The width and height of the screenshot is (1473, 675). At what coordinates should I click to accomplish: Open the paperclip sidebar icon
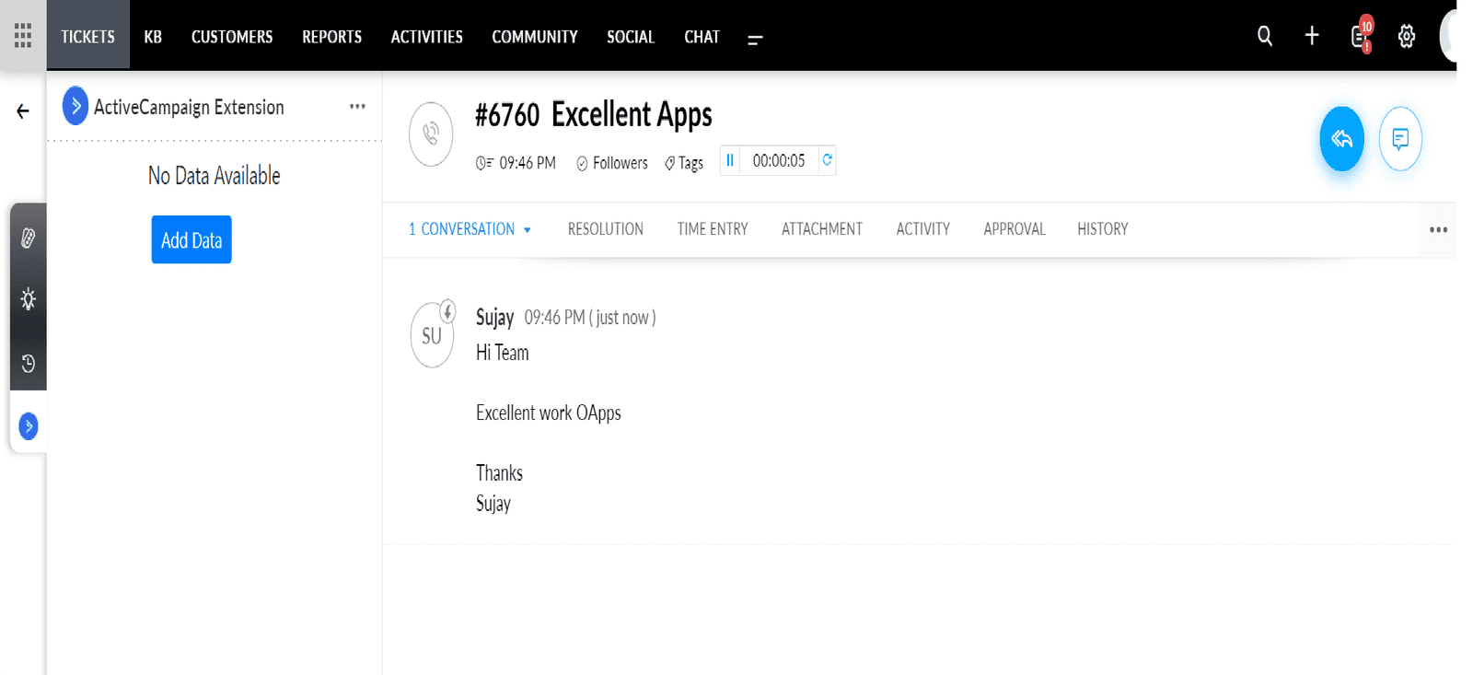[29, 238]
